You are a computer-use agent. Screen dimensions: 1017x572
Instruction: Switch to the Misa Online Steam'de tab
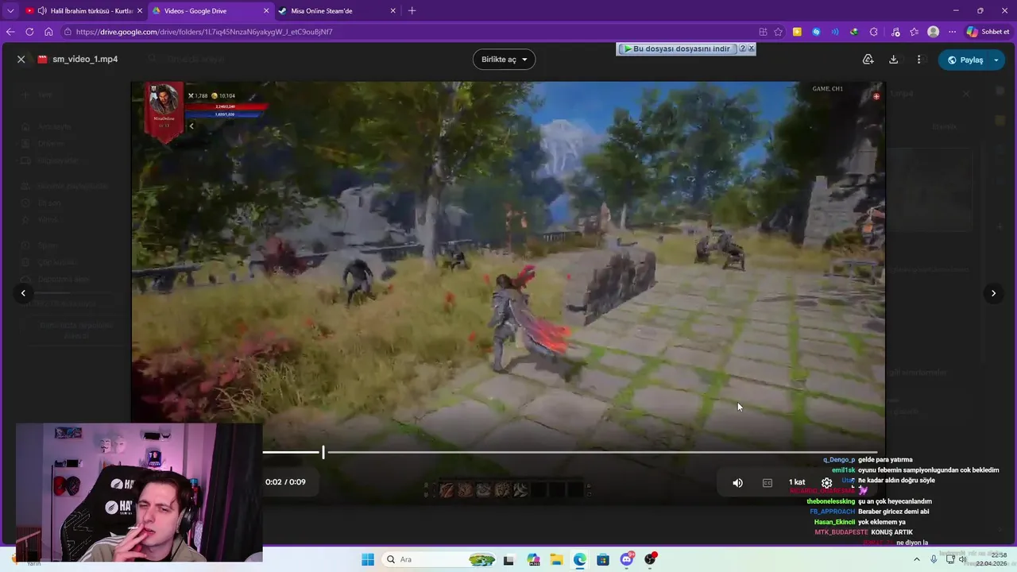coord(338,11)
